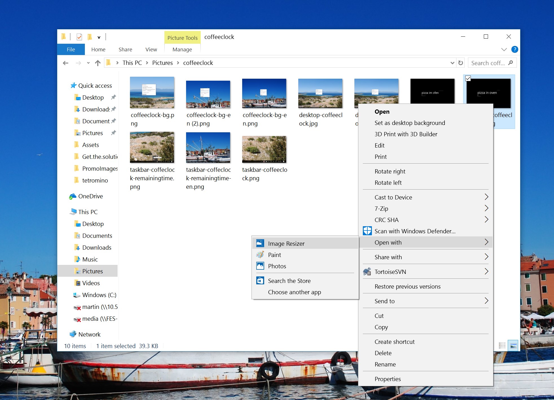Click the back navigation arrow
The image size is (554, 400).
pos(66,63)
